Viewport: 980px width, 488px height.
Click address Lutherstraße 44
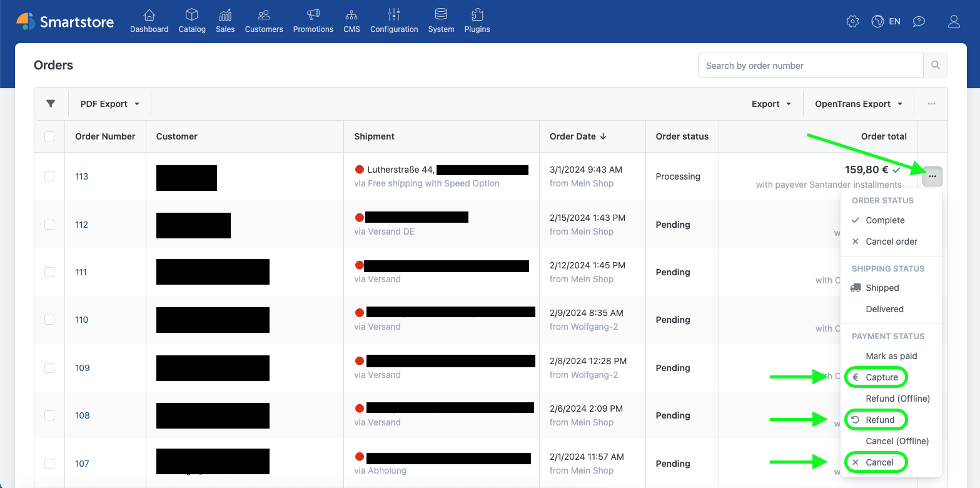pos(400,170)
